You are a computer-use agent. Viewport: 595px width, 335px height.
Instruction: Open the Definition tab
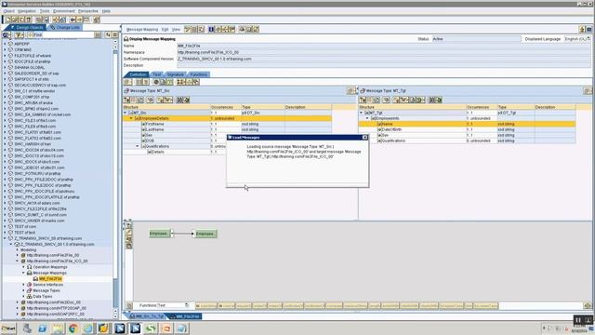coord(138,74)
